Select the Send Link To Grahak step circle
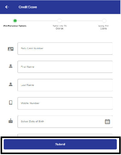The height and width of the screenshot is (155, 121). tap(60, 21)
